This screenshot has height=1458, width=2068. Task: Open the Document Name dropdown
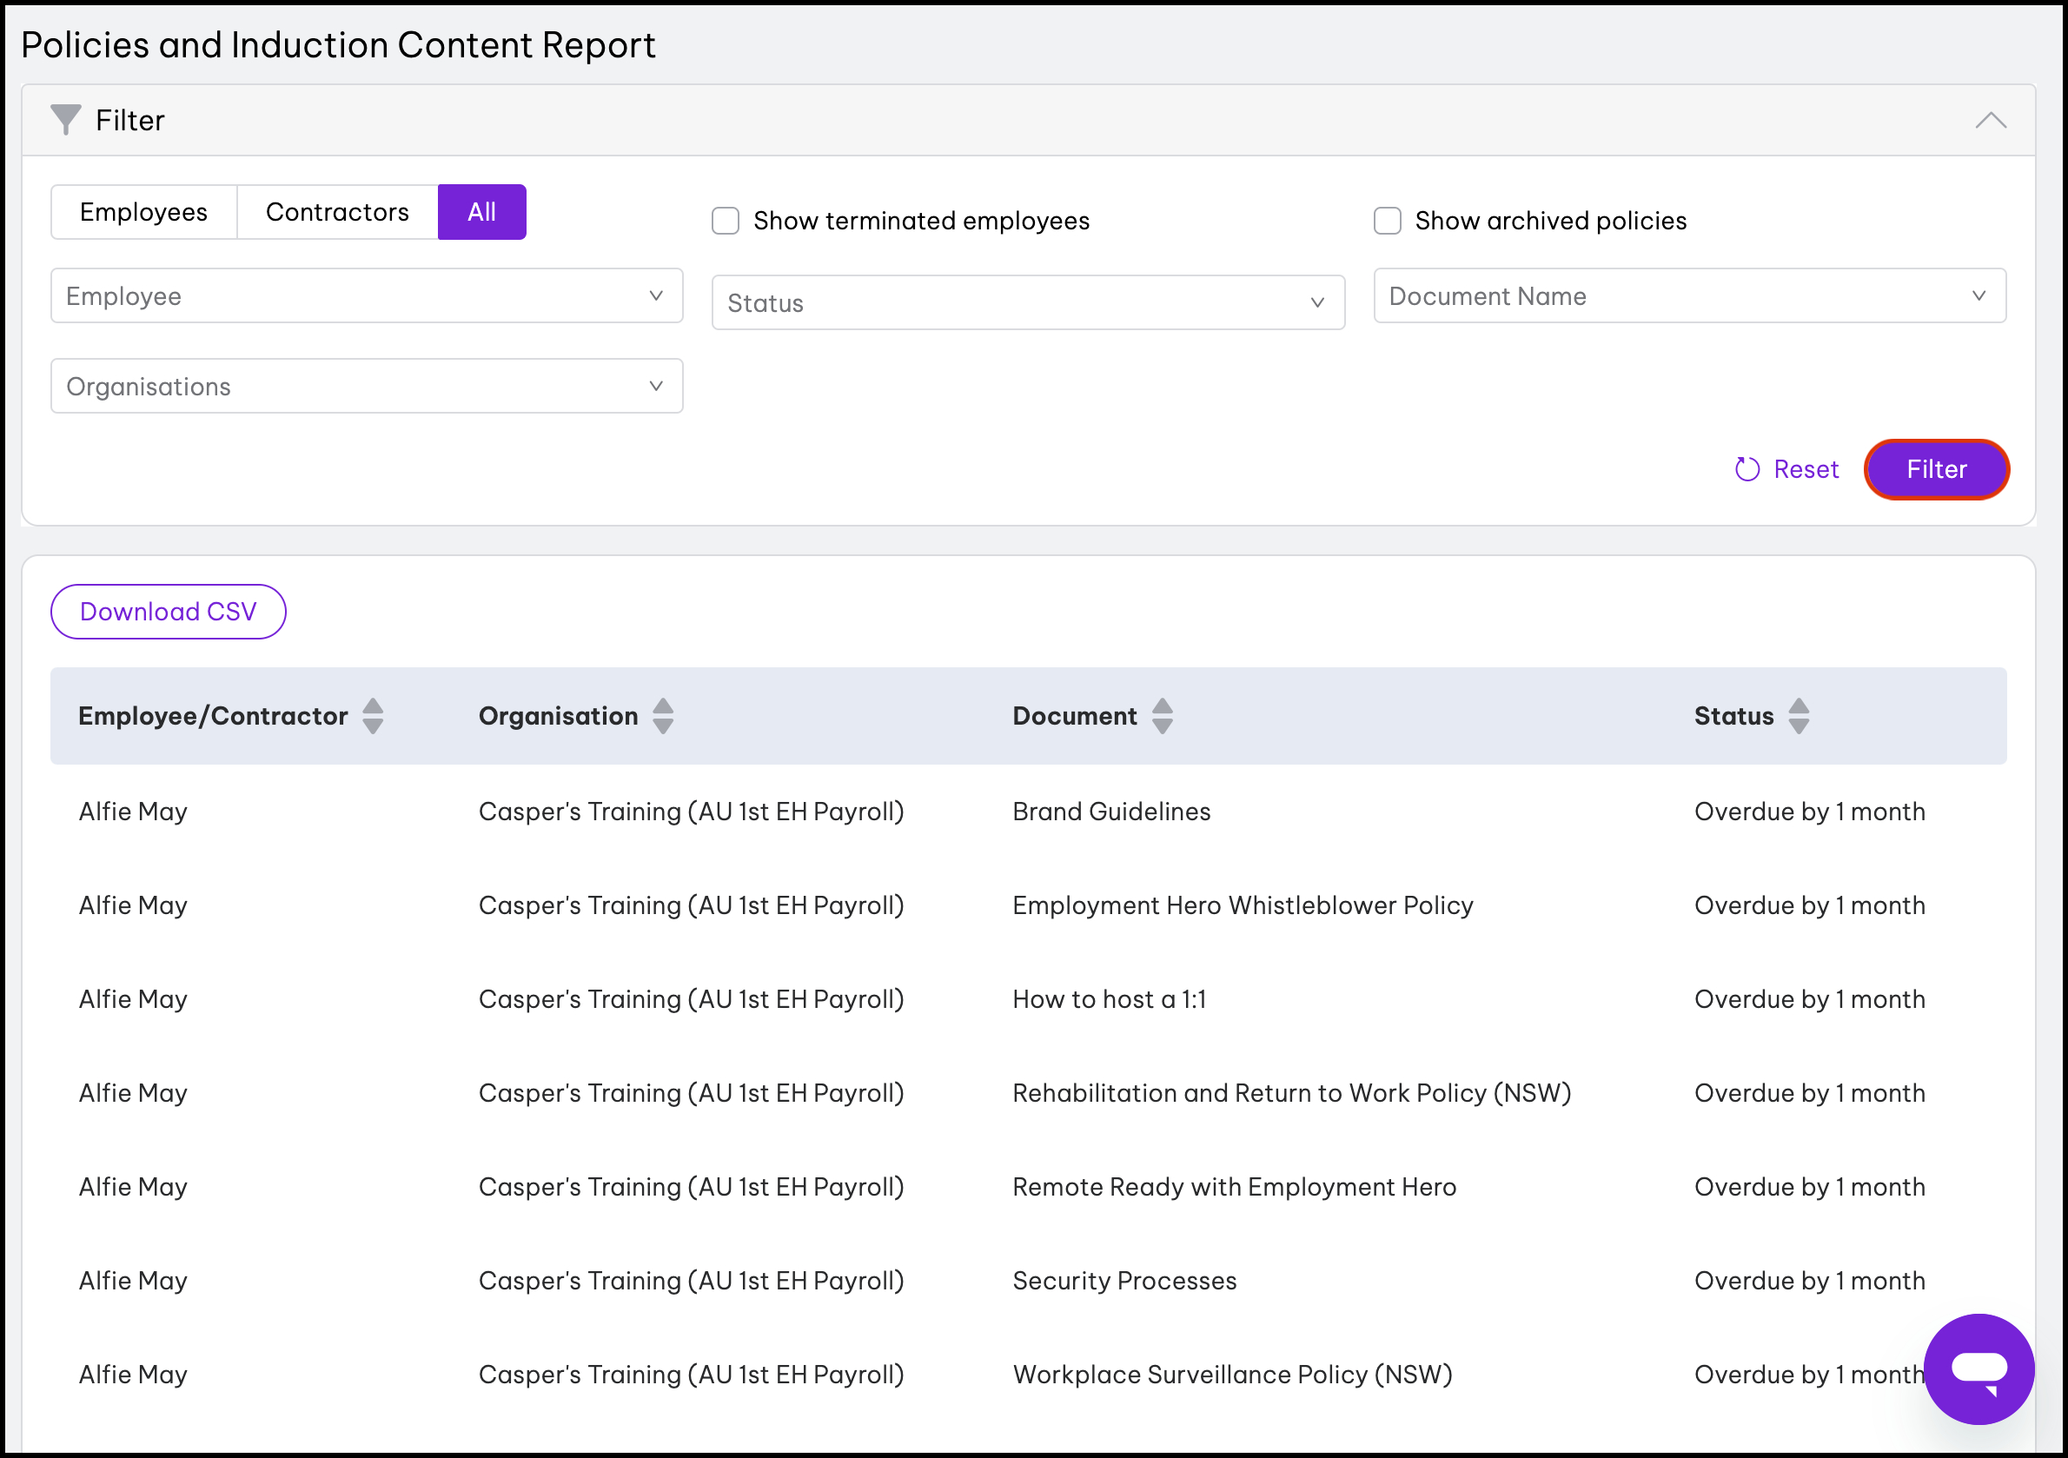click(x=1689, y=295)
